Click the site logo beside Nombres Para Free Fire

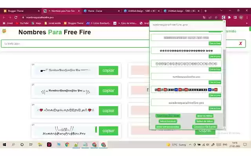(4, 31)
